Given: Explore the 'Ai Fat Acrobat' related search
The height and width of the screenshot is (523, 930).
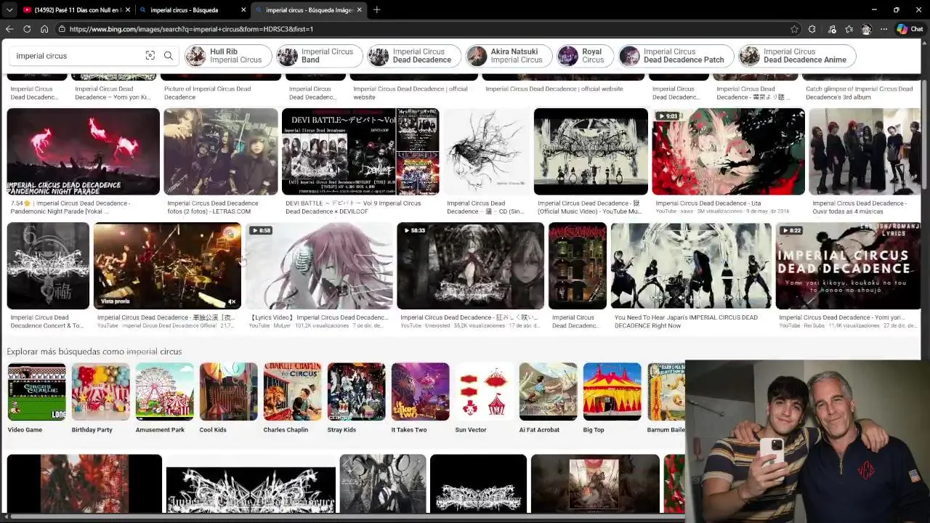Looking at the screenshot, I should tap(548, 399).
